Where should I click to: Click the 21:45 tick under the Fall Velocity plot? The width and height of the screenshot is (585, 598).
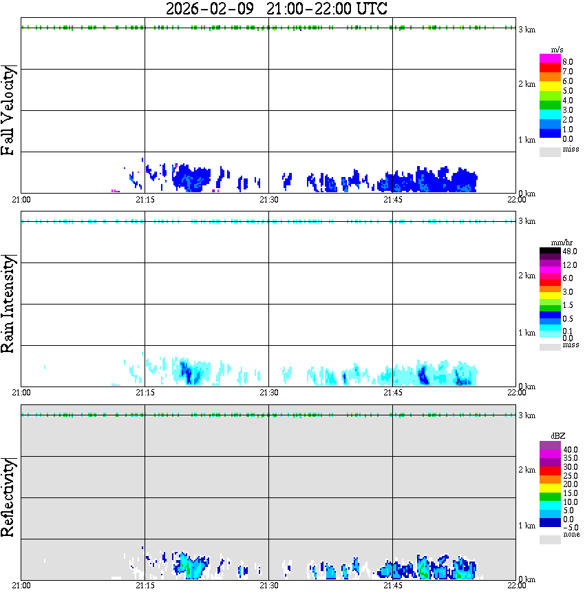point(393,200)
